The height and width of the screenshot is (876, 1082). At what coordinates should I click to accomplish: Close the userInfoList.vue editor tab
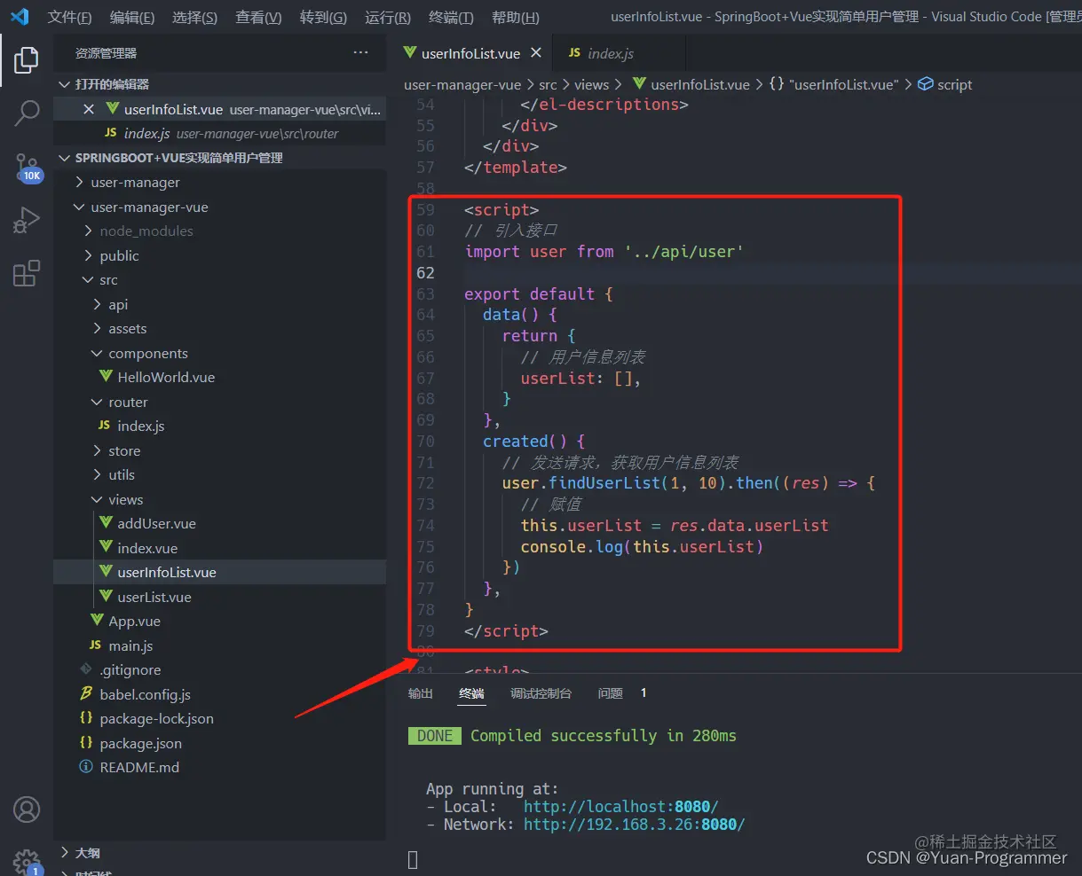536,53
